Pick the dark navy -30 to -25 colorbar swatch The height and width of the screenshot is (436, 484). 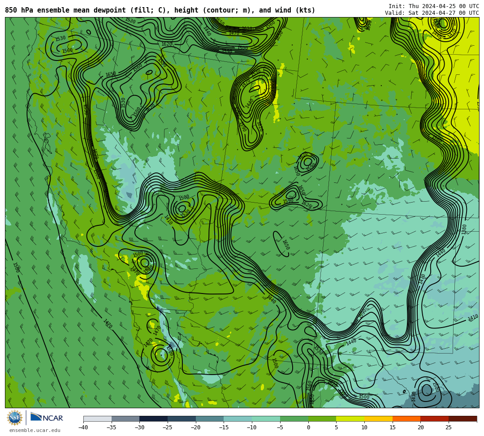click(x=154, y=419)
